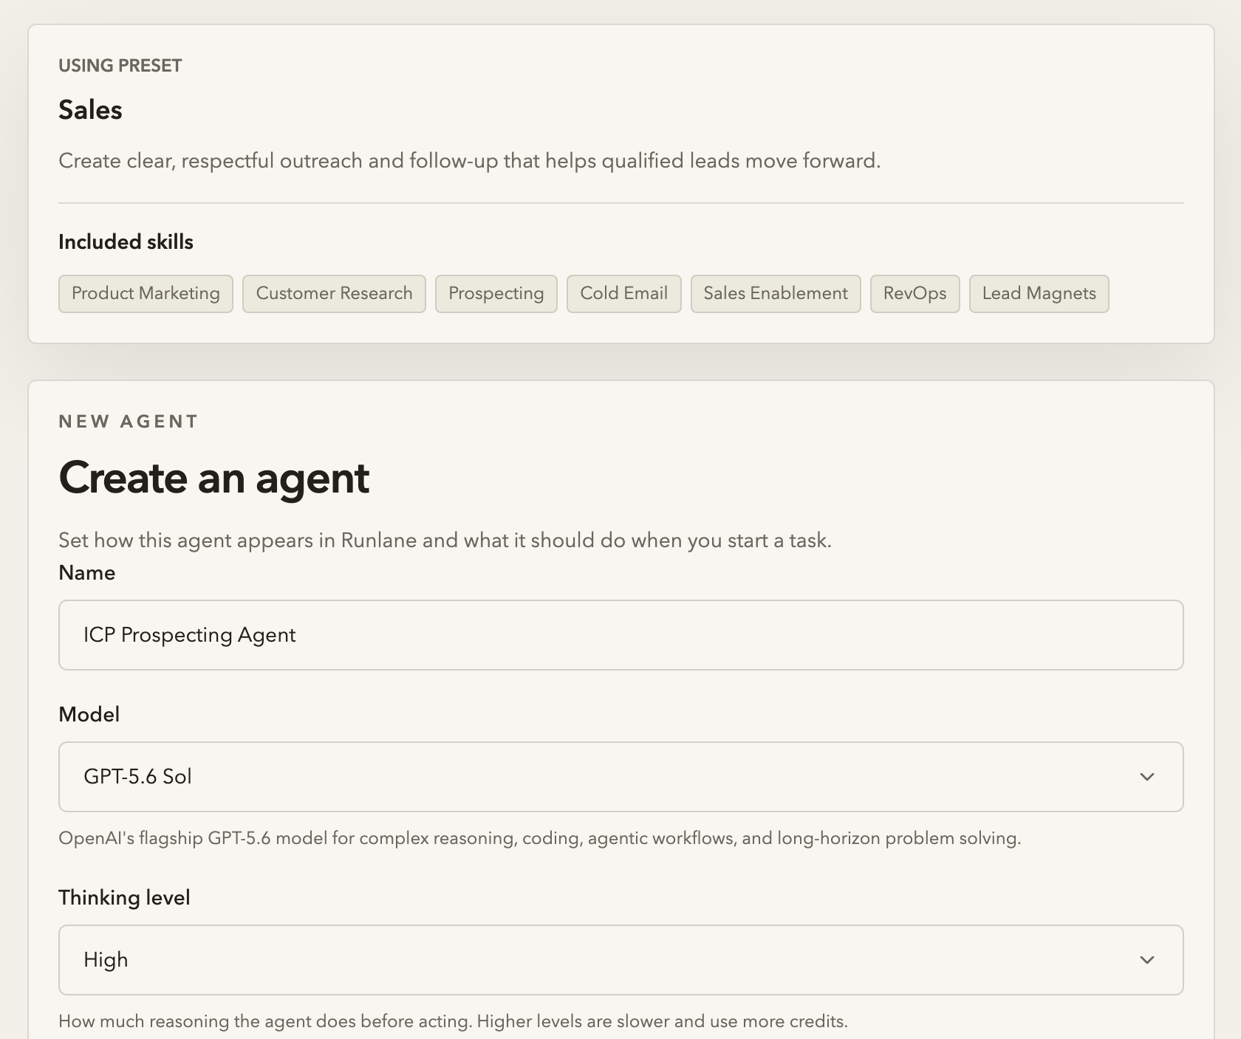
Task: Click the USING PRESET label
Action: [120, 66]
